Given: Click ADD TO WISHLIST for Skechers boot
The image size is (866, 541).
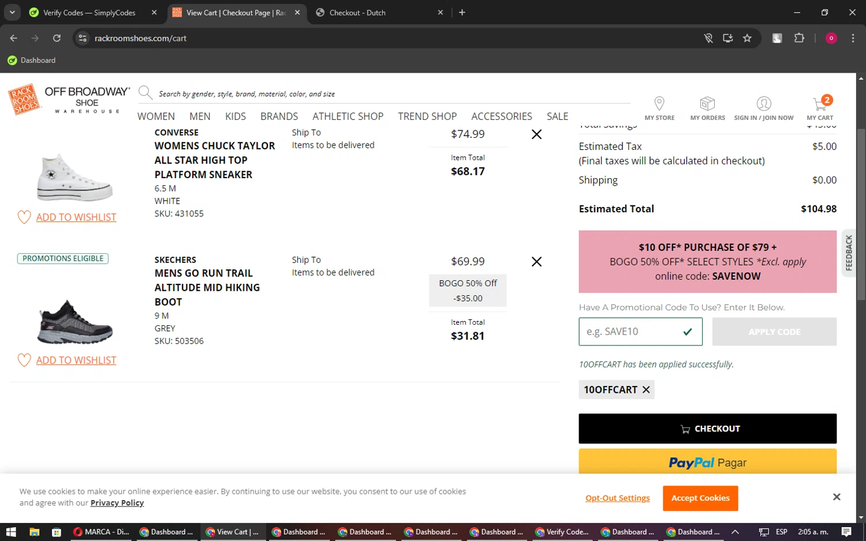Looking at the screenshot, I should 76,360.
